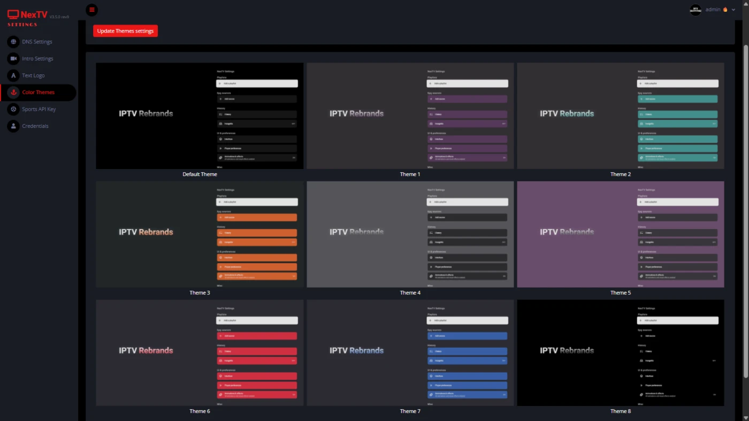Toggle the red hamburger menu button
Image resolution: width=749 pixels, height=421 pixels.
[x=92, y=10]
